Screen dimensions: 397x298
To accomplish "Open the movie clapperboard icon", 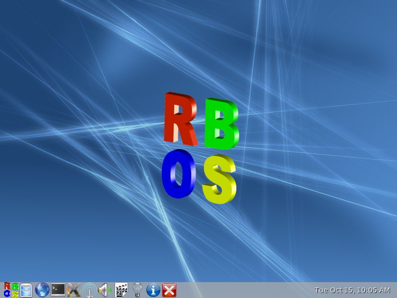I will pyautogui.click(x=121, y=290).
